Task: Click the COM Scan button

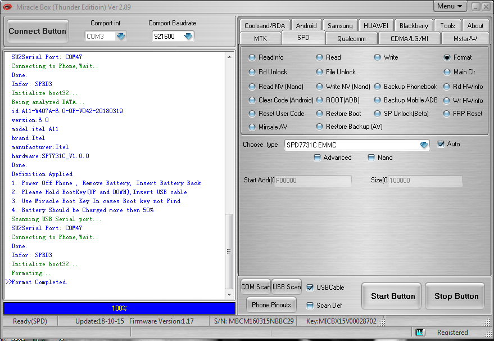Action: (x=256, y=287)
